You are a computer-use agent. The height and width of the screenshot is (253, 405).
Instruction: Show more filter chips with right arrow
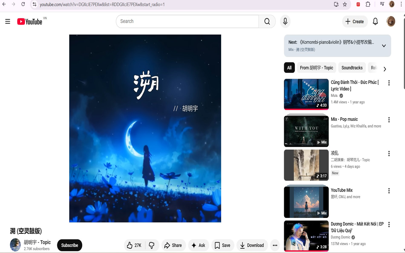tap(385, 69)
